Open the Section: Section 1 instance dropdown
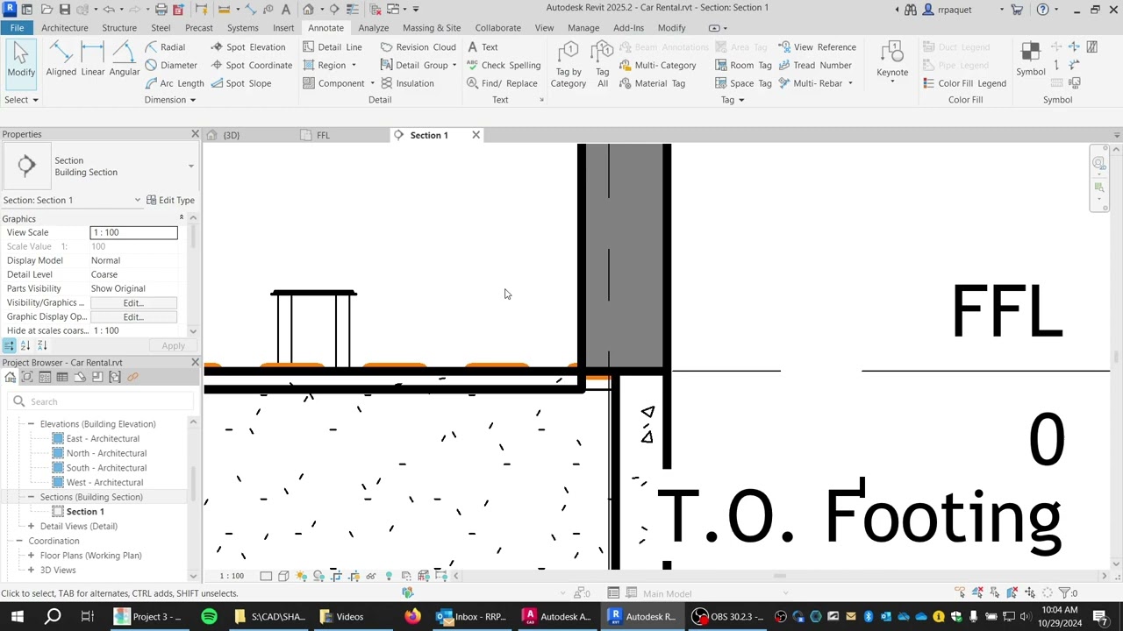 click(x=137, y=200)
